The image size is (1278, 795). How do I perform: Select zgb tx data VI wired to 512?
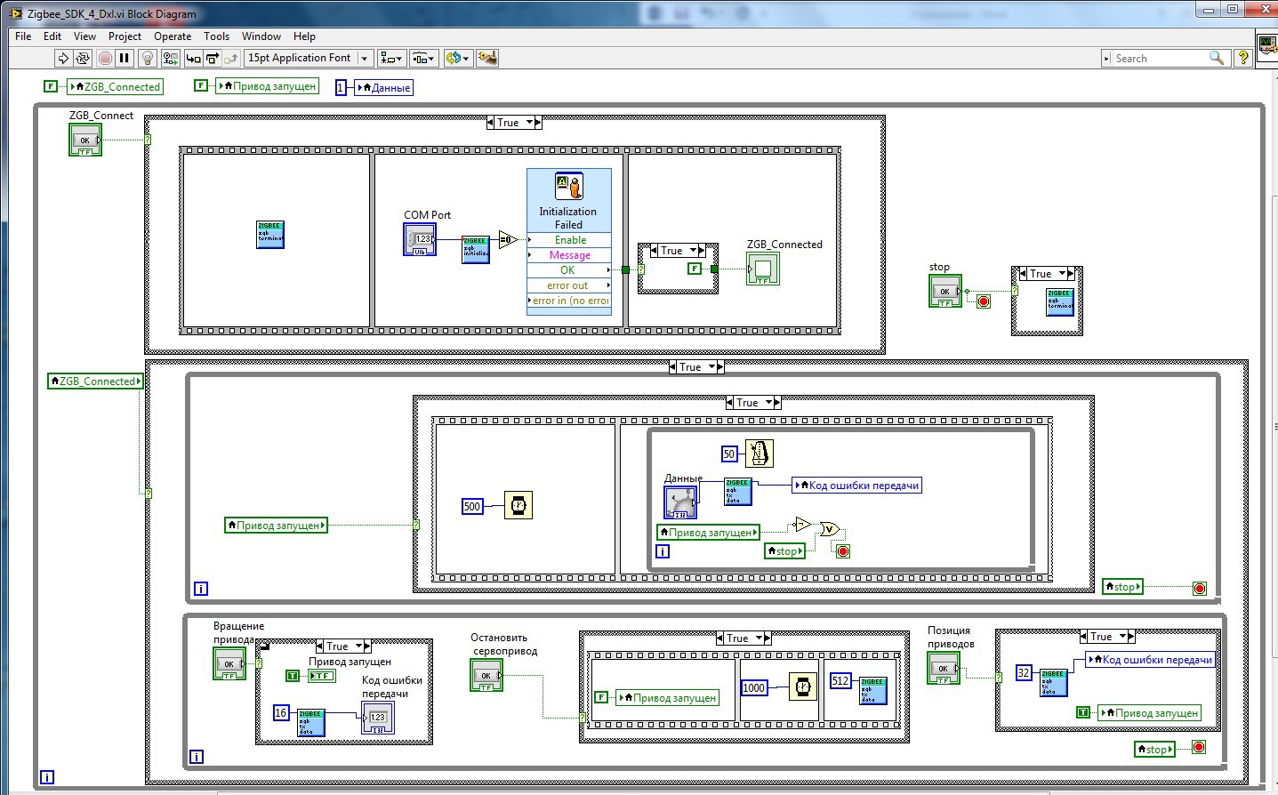(x=873, y=691)
